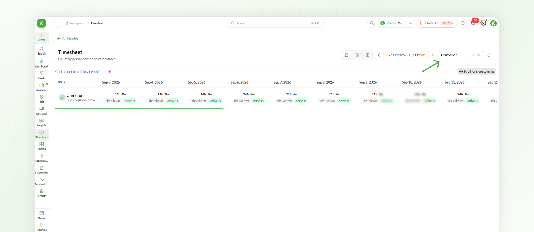Viewport: 534px width, 232px height.
Task: Switch to the second calendar view toggle
Action: point(357,55)
